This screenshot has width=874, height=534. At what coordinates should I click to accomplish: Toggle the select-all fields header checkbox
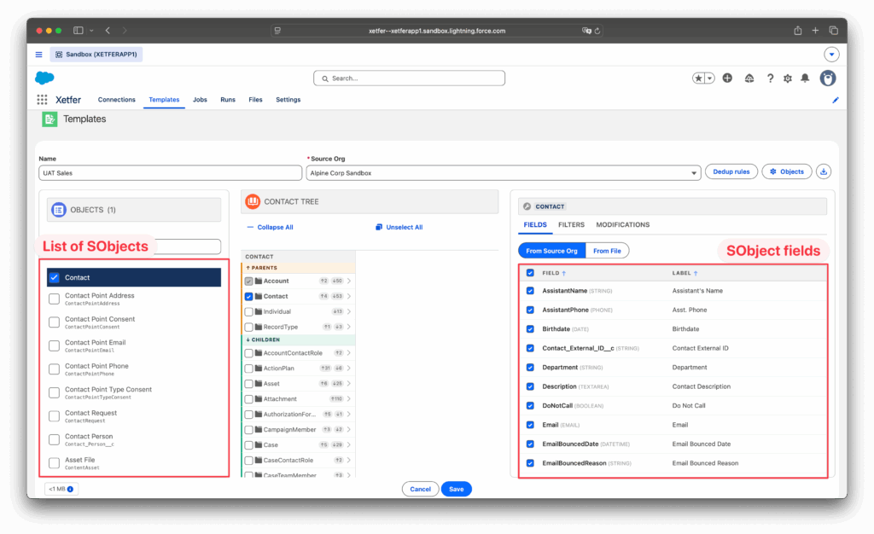point(530,273)
